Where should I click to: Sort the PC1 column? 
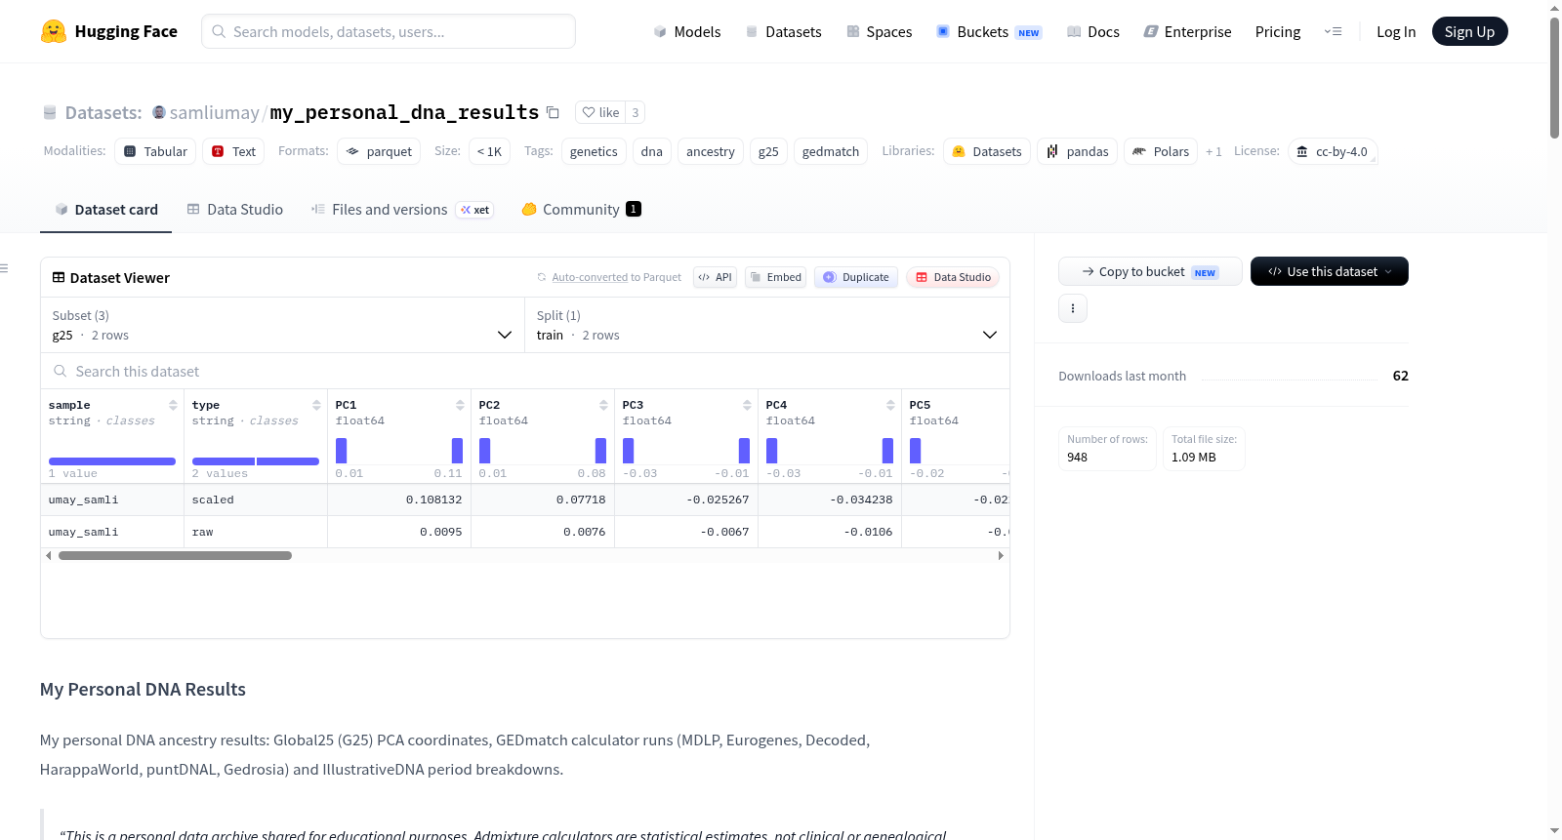click(460, 405)
